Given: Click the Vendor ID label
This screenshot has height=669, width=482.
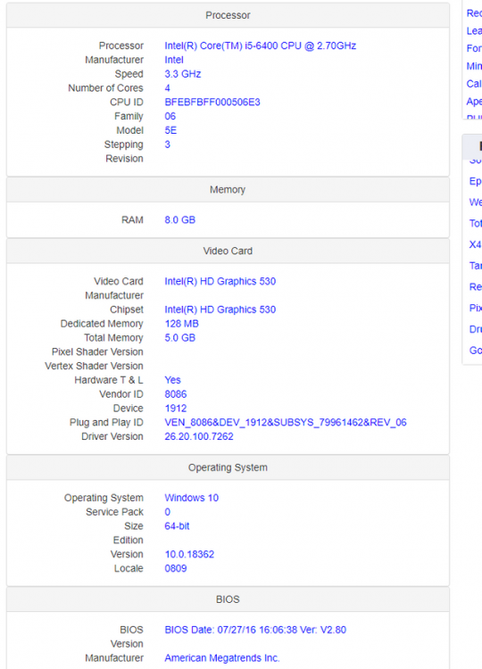Looking at the screenshot, I should tap(121, 393).
